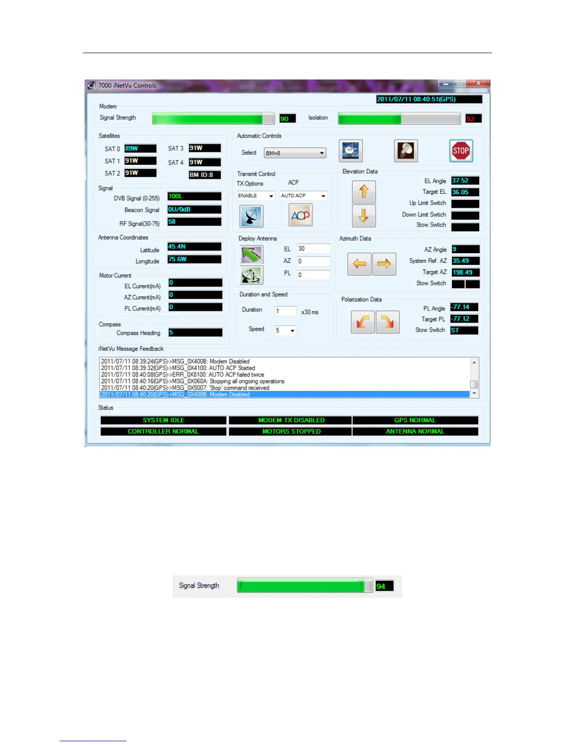Click the Beacon Signal value 0U/0dB
The width and height of the screenshot is (575, 745).
[x=194, y=210]
